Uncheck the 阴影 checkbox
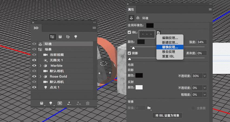The width and height of the screenshot is (230, 122). click(x=129, y=53)
